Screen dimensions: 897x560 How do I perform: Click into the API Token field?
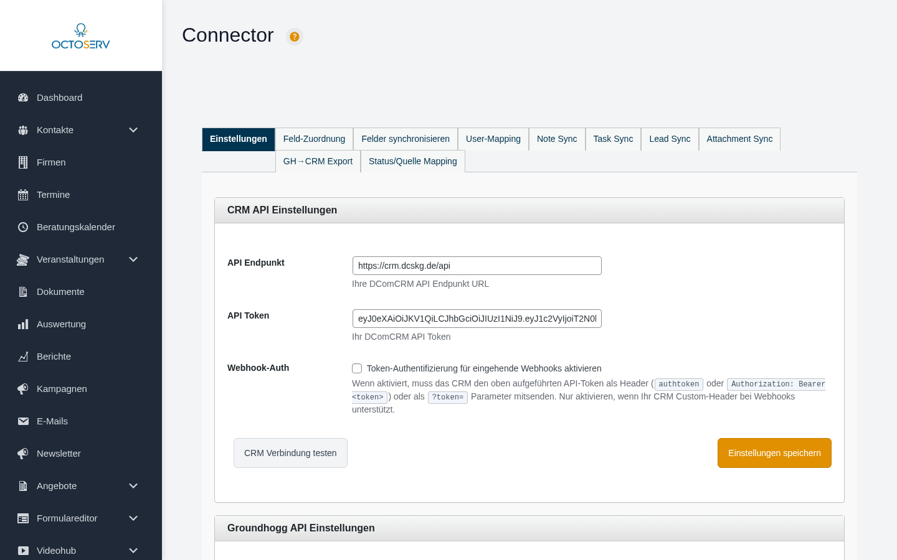point(477,318)
